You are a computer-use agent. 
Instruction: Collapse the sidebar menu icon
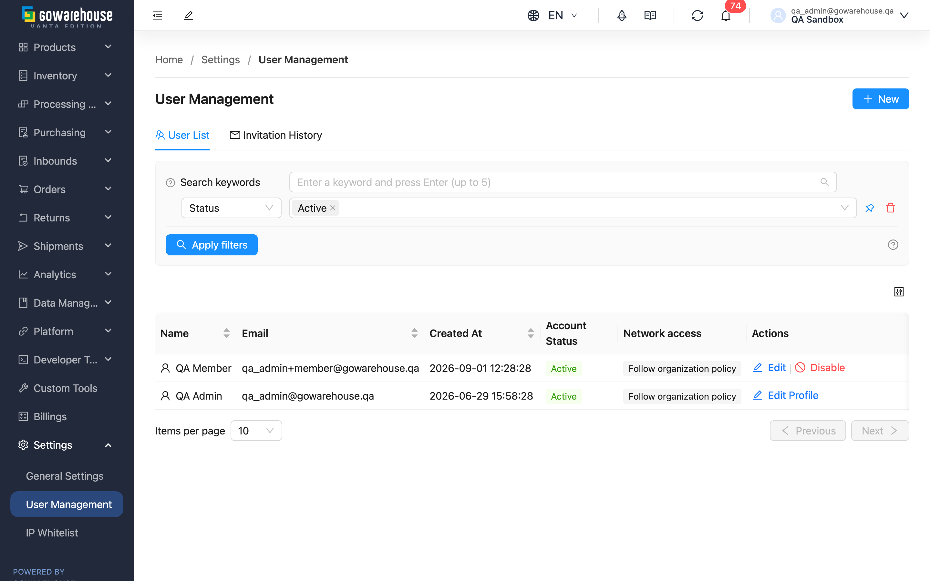point(158,15)
